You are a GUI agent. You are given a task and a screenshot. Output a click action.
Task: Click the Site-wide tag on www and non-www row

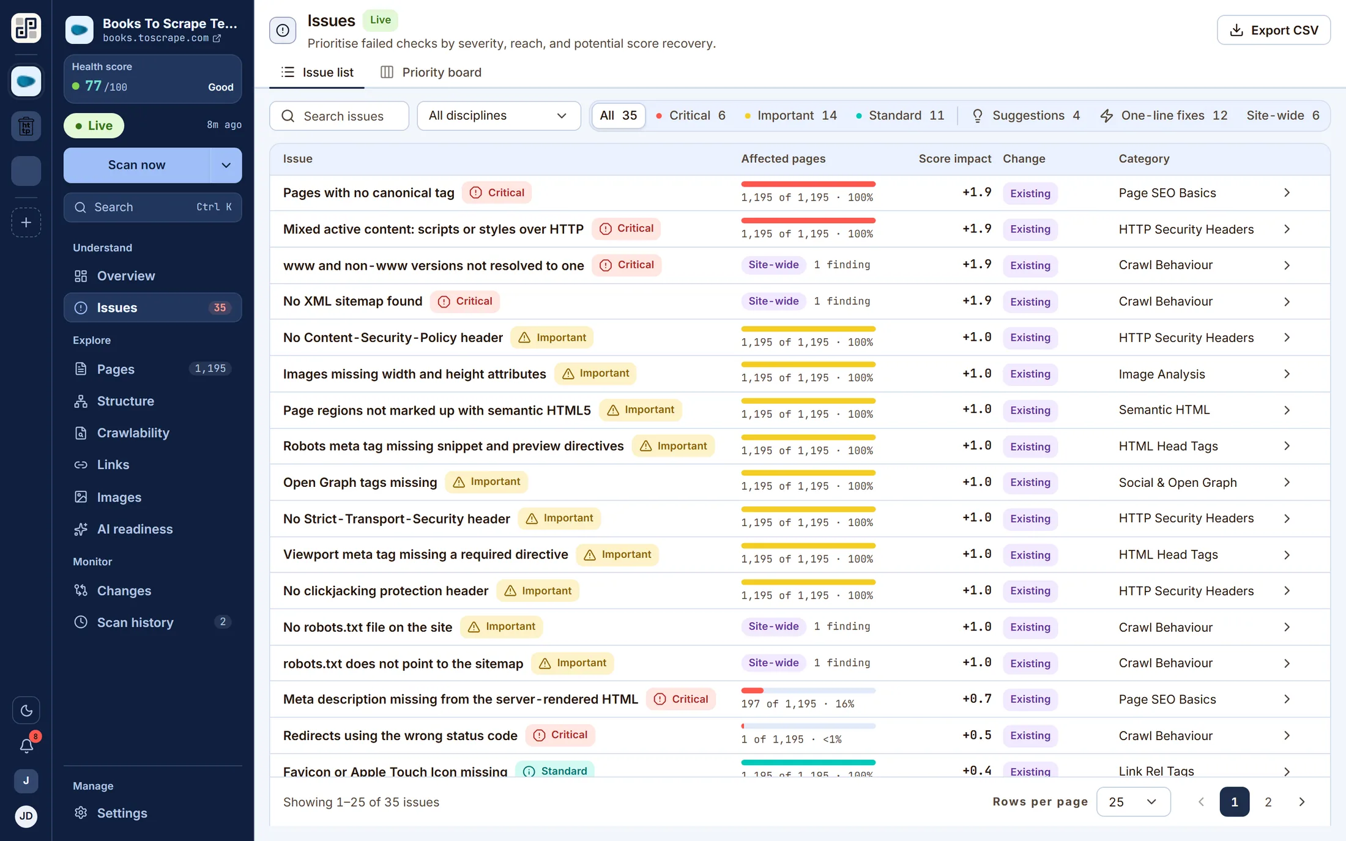(773, 265)
